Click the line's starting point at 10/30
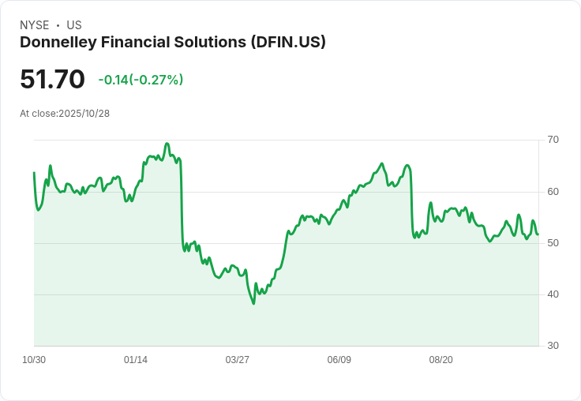 (34, 173)
